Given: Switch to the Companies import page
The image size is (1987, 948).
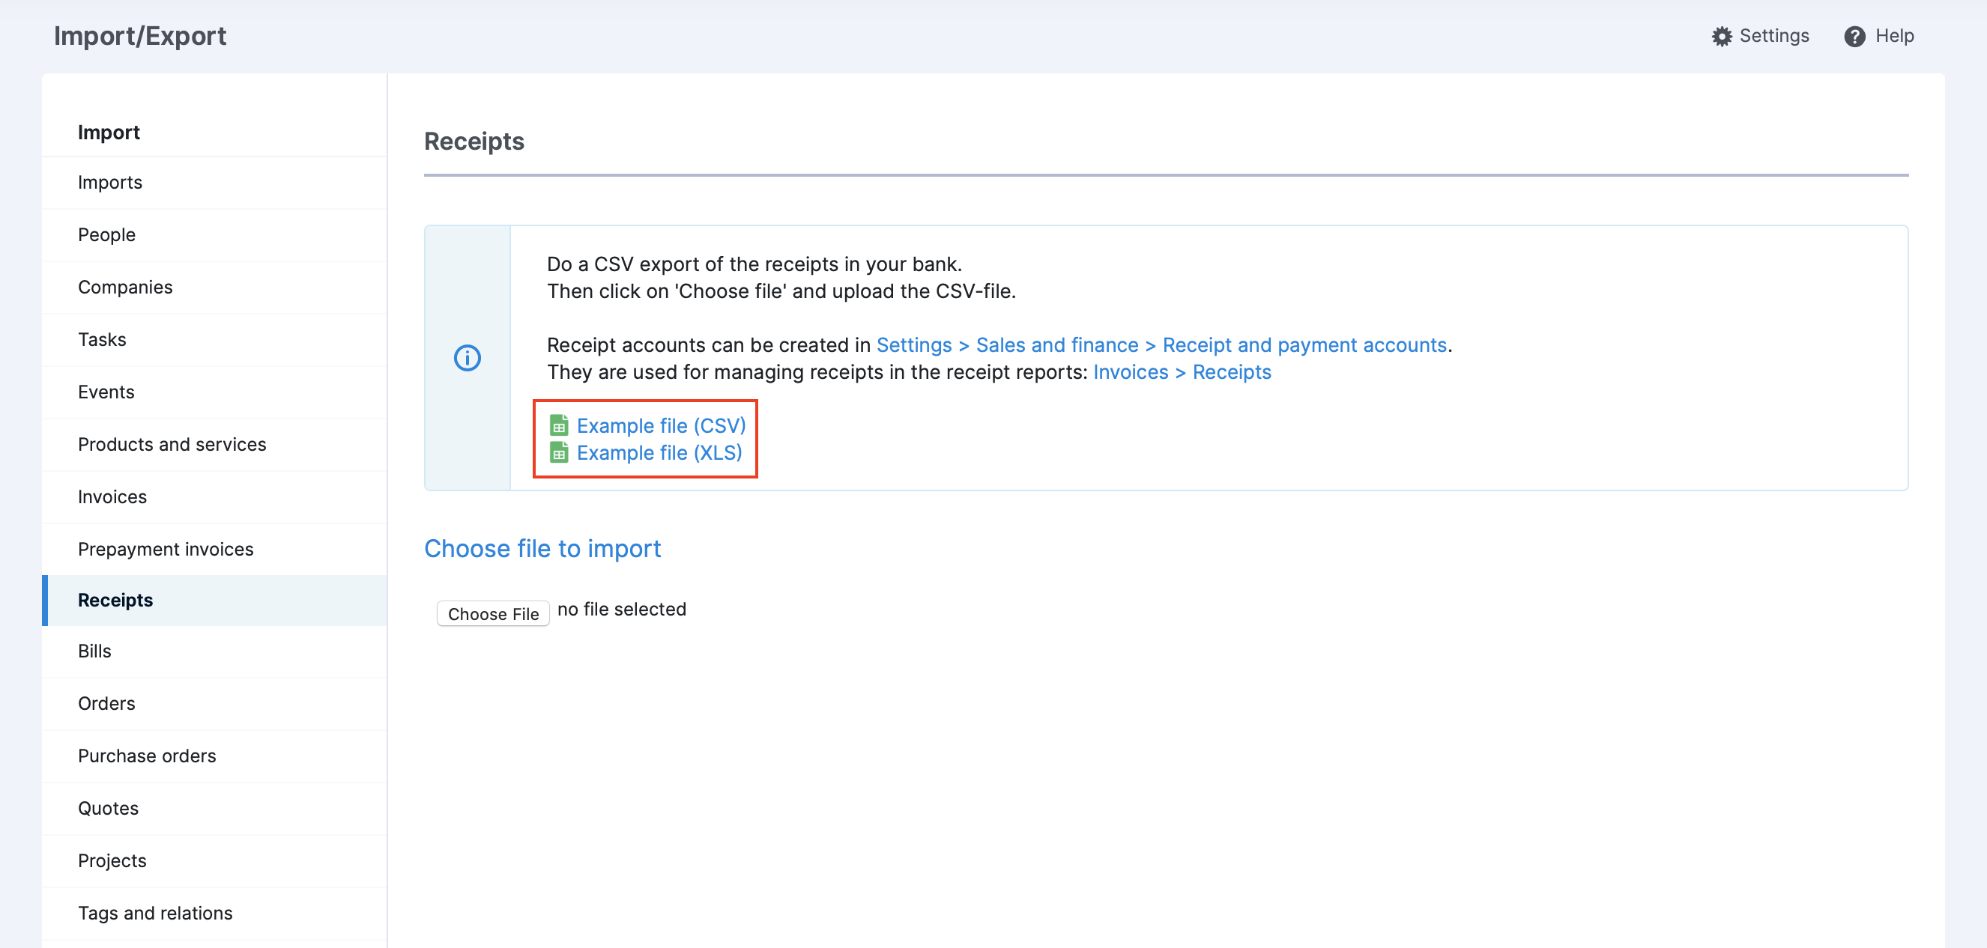Looking at the screenshot, I should click(x=125, y=287).
